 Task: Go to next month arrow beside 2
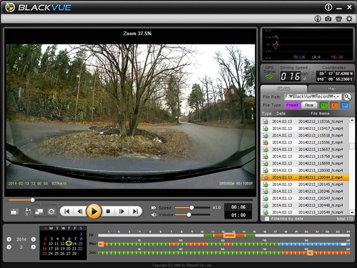[x=33, y=247]
